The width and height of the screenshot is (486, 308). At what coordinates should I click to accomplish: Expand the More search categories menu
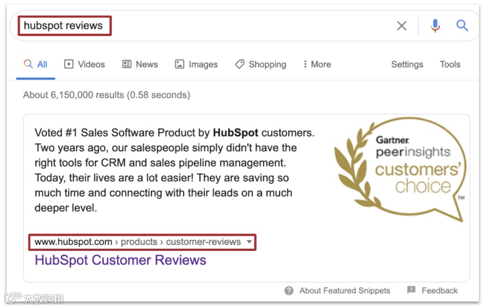[x=317, y=64]
